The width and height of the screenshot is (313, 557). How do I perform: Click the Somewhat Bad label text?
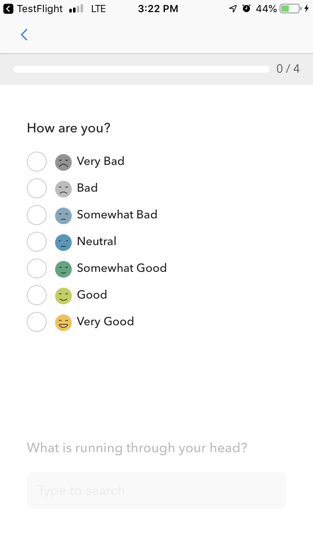click(117, 215)
